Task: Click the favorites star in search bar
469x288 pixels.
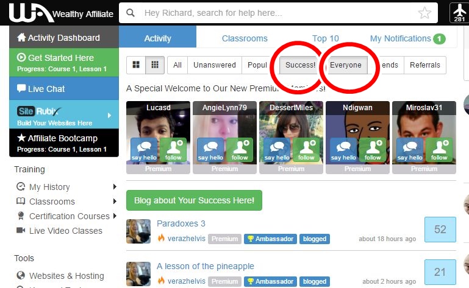Action: [424, 13]
